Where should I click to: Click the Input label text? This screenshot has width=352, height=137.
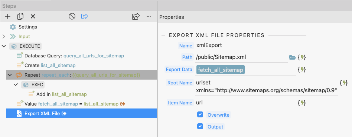(x=24, y=37)
